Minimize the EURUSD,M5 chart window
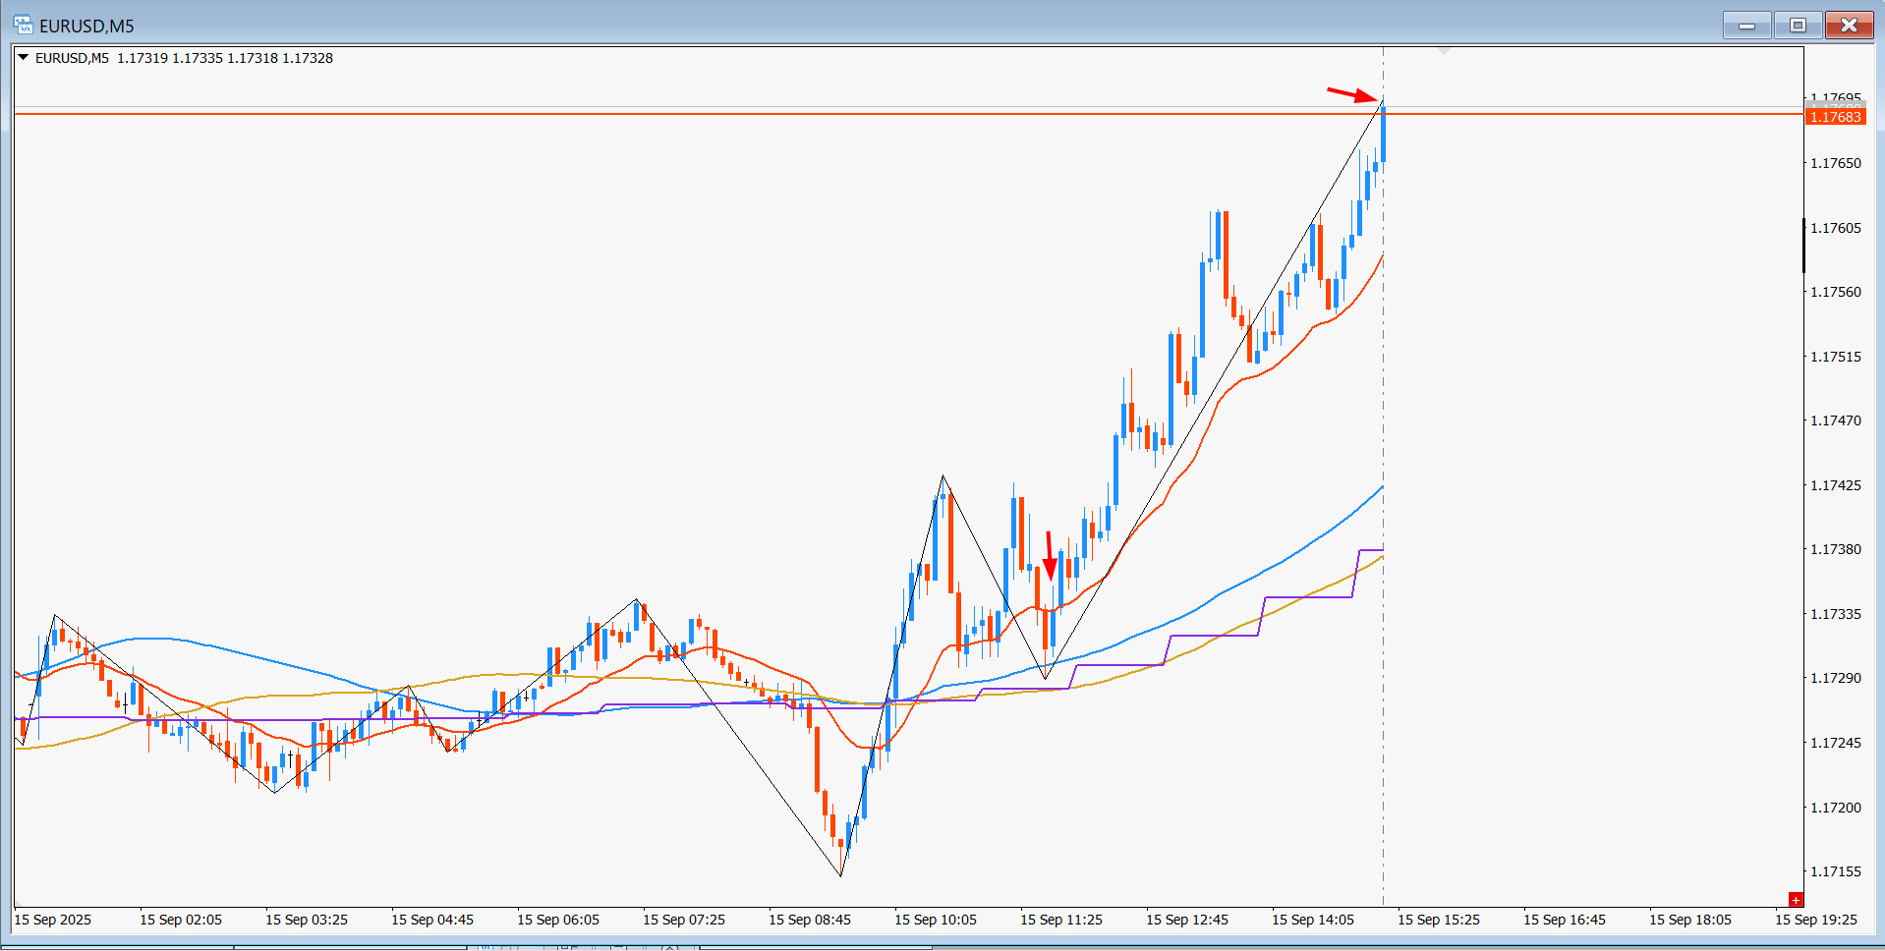Viewport: 1885px width, 951px height. point(1746,26)
